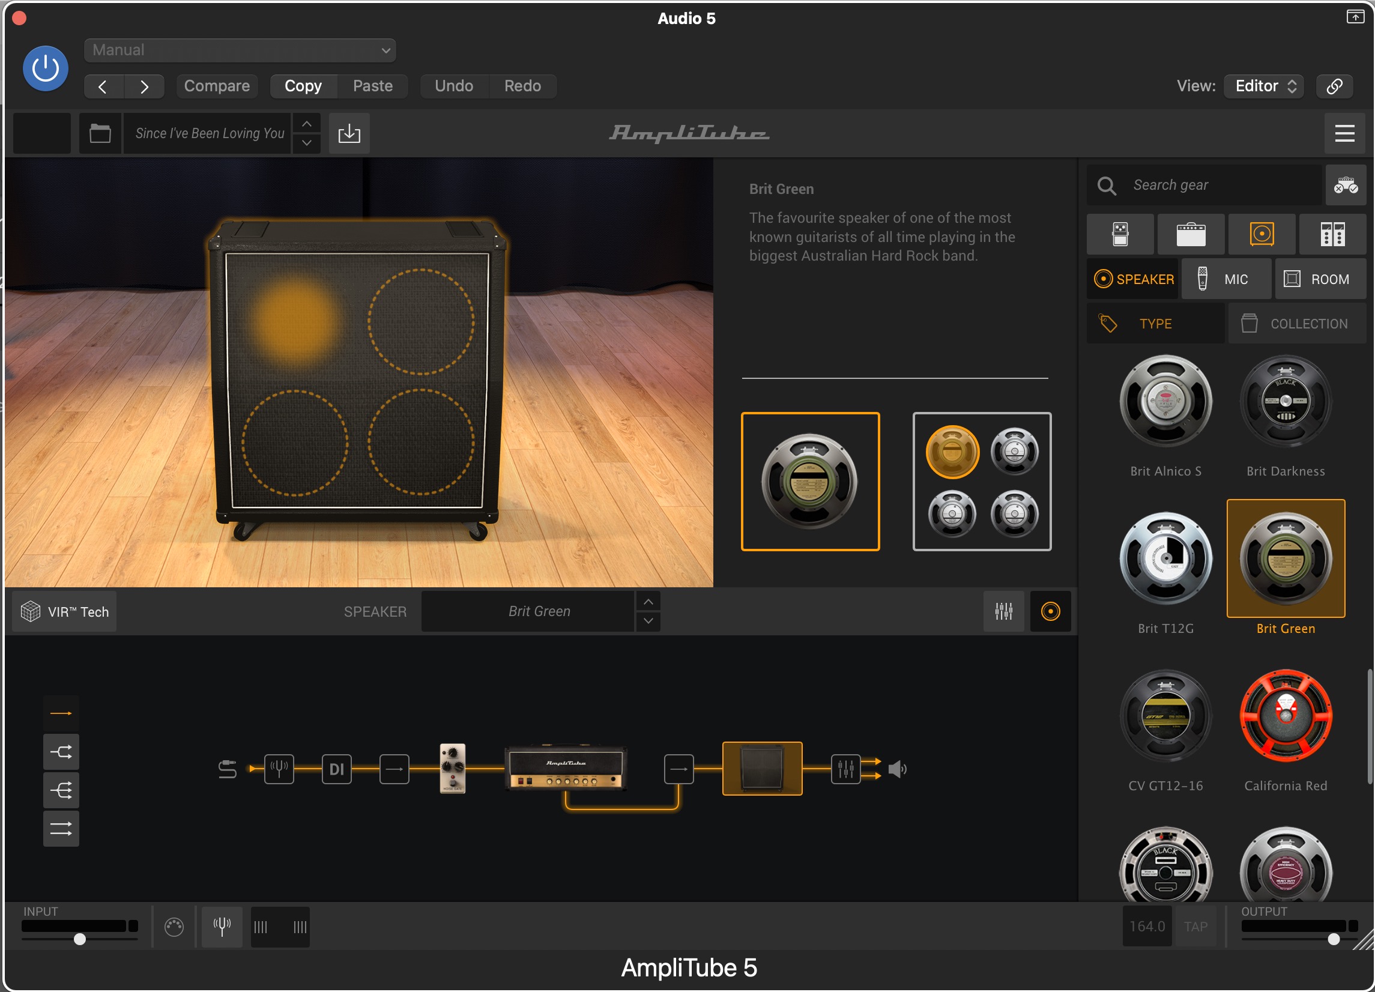This screenshot has height=992, width=1375.
Task: Click the Undo button
Action: click(x=454, y=86)
